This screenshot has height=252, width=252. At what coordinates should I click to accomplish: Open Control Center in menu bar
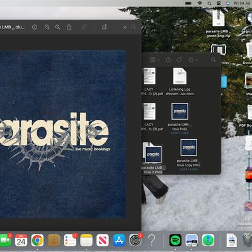pyautogui.click(x=219, y=3)
